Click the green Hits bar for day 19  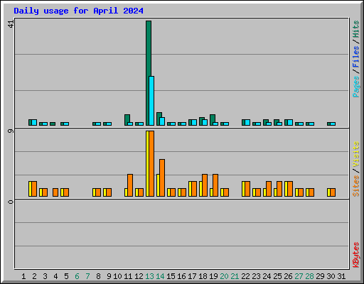point(213,120)
